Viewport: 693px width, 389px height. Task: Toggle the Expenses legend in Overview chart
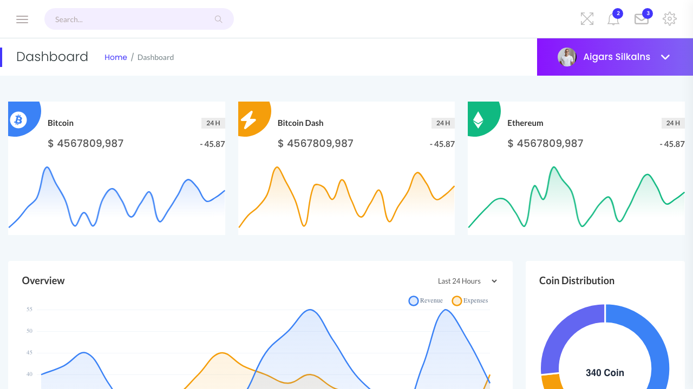point(469,300)
